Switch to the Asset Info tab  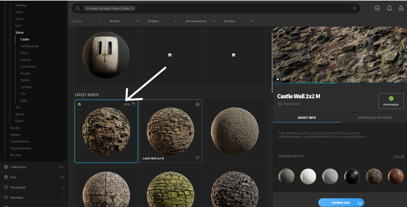(307, 117)
